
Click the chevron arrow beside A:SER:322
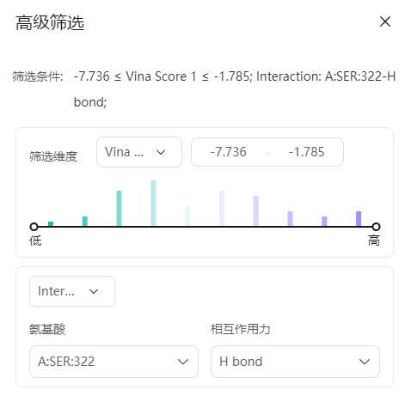click(183, 362)
